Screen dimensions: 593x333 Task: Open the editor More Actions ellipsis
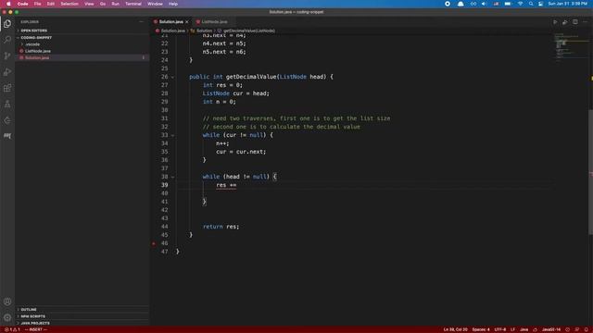(585, 22)
